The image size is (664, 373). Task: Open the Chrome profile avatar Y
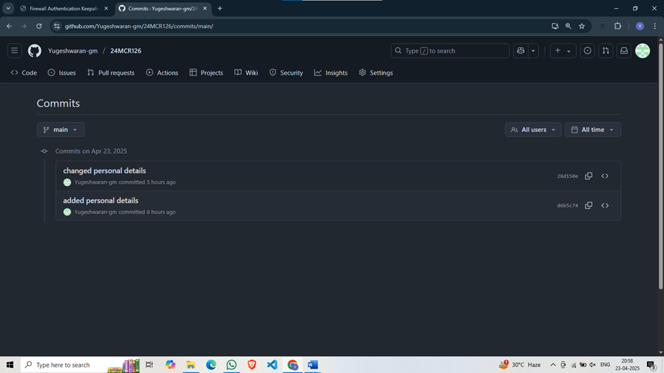[x=640, y=27]
